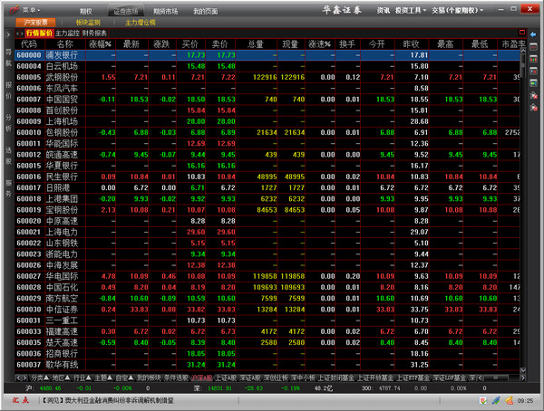544x411 pixels.
Task: Sort by the 昨收 column header
Action: 411,44
